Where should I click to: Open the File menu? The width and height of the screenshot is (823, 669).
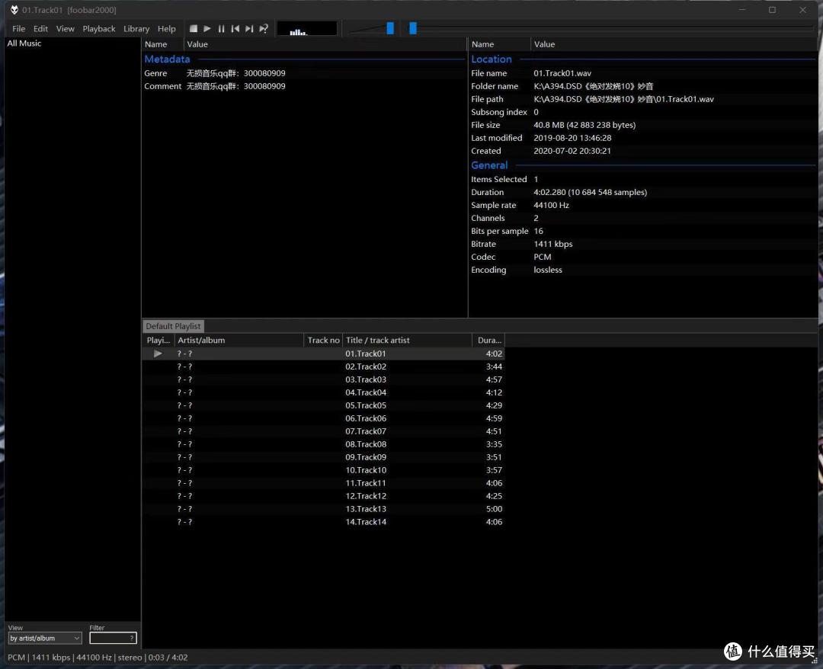pyautogui.click(x=18, y=29)
